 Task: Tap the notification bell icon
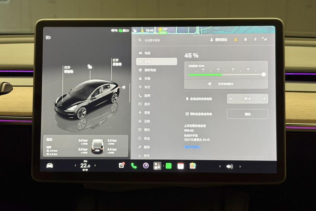245,40
